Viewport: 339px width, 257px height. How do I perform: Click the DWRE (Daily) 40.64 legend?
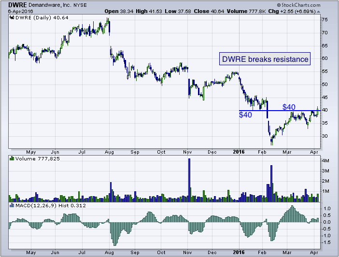[x=42, y=18]
